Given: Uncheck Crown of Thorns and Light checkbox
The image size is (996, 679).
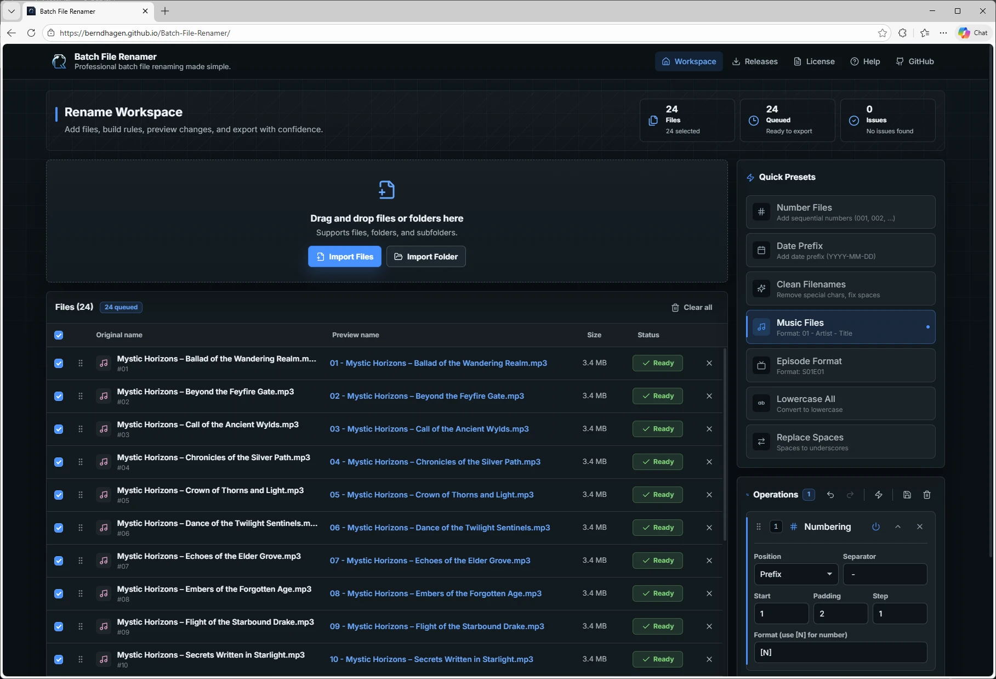Looking at the screenshot, I should 59,495.
